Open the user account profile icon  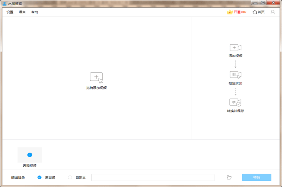click(273, 12)
